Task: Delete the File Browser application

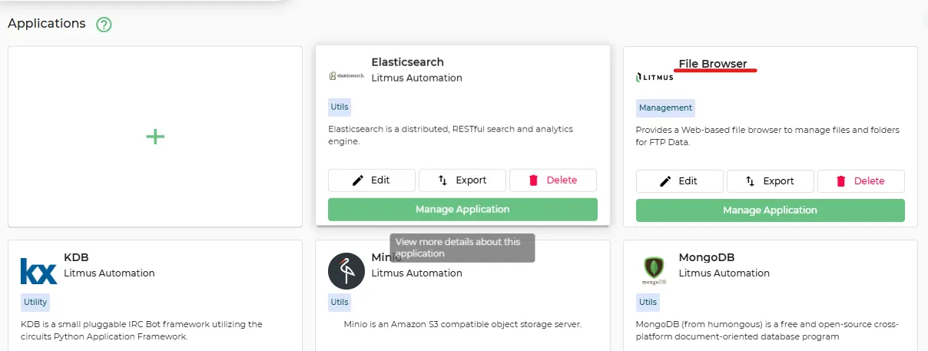Action: click(x=861, y=181)
